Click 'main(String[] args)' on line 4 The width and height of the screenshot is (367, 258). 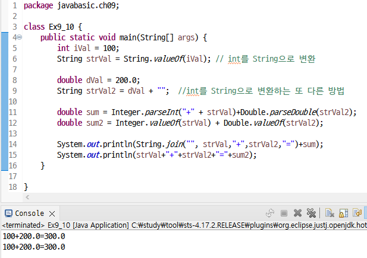(x=159, y=37)
